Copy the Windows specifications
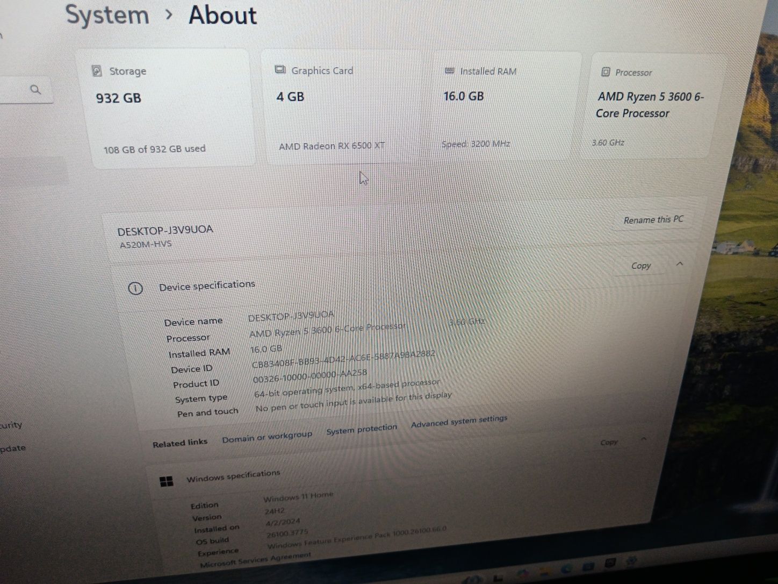This screenshot has width=778, height=584. pyautogui.click(x=609, y=442)
